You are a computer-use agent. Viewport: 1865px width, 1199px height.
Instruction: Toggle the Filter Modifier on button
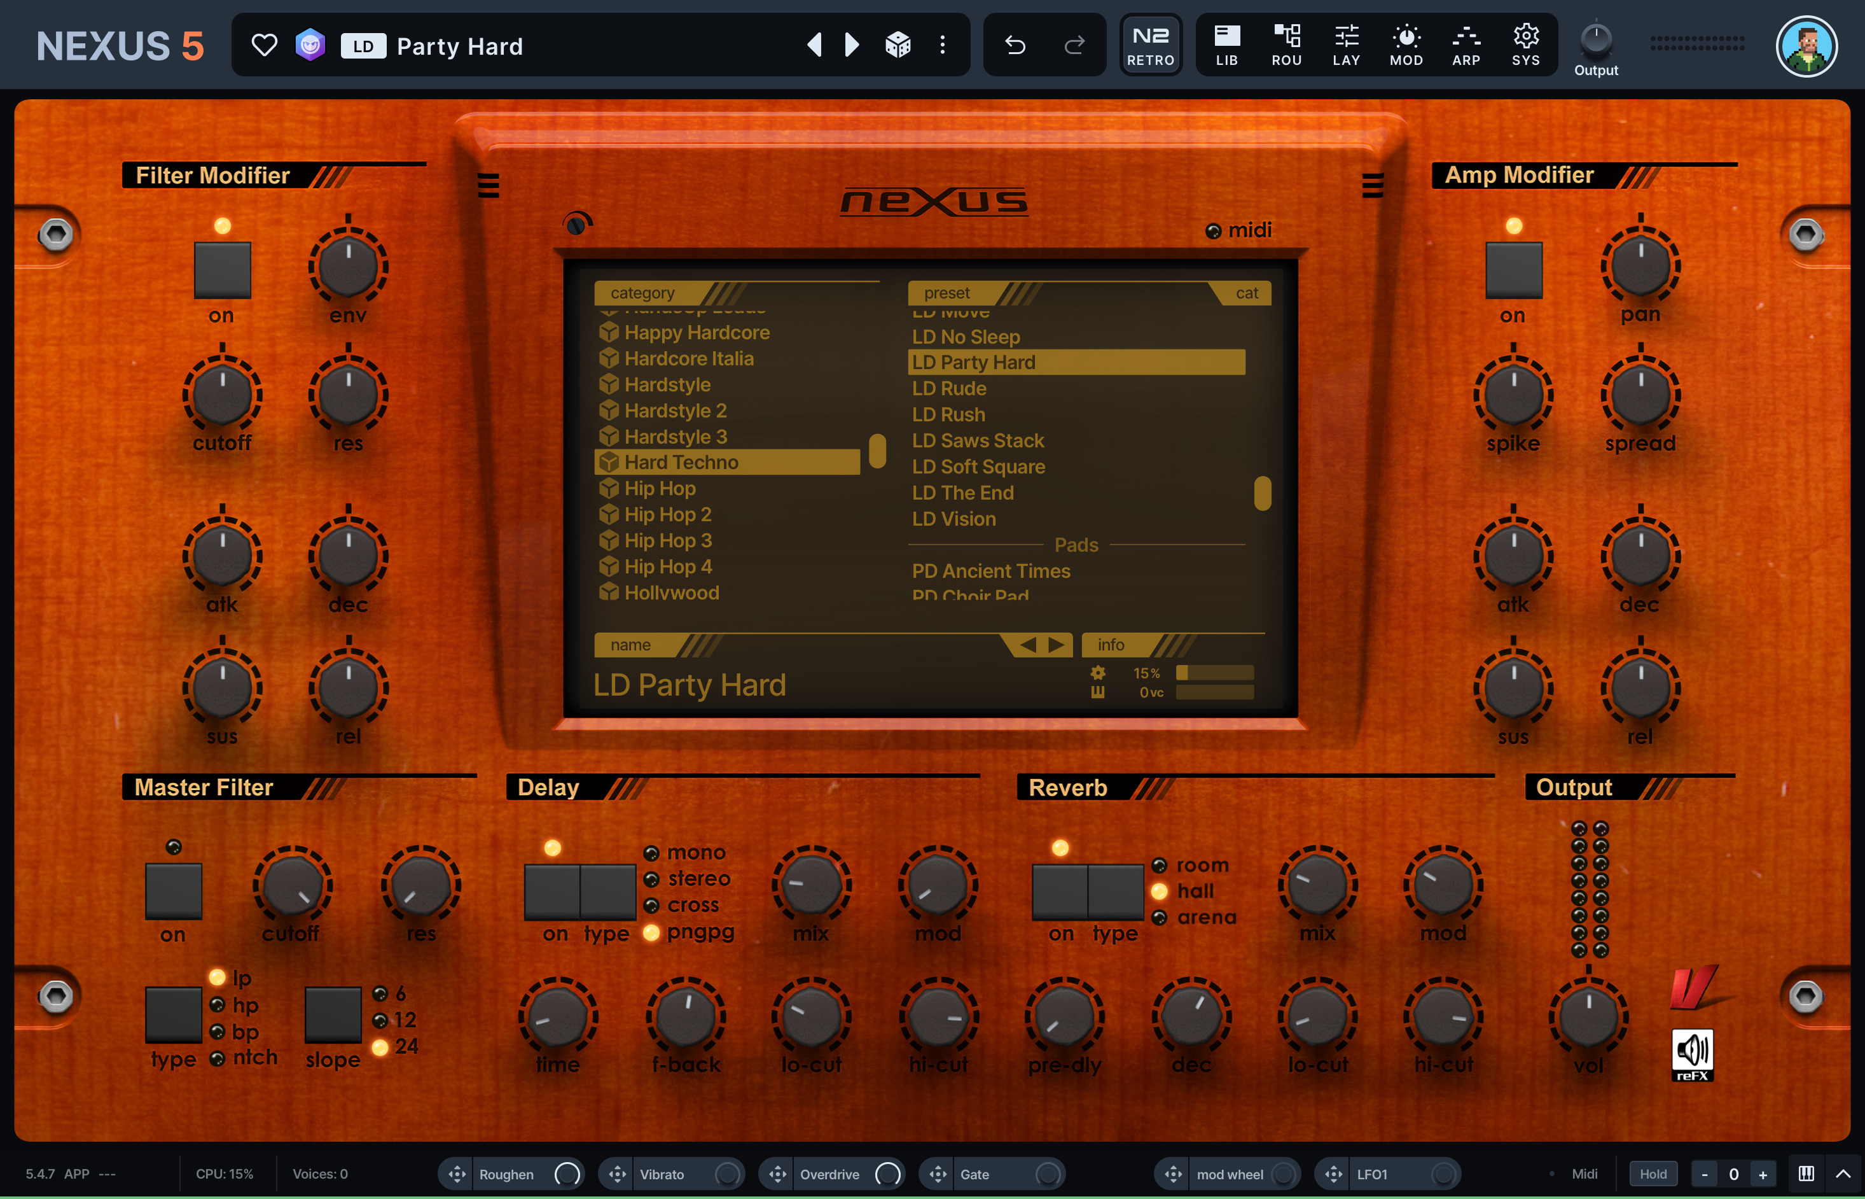tap(223, 269)
